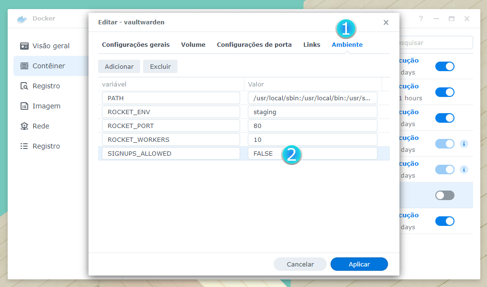Open Visão geral in the sidebar
Screen dimensions: 487x287
point(51,46)
